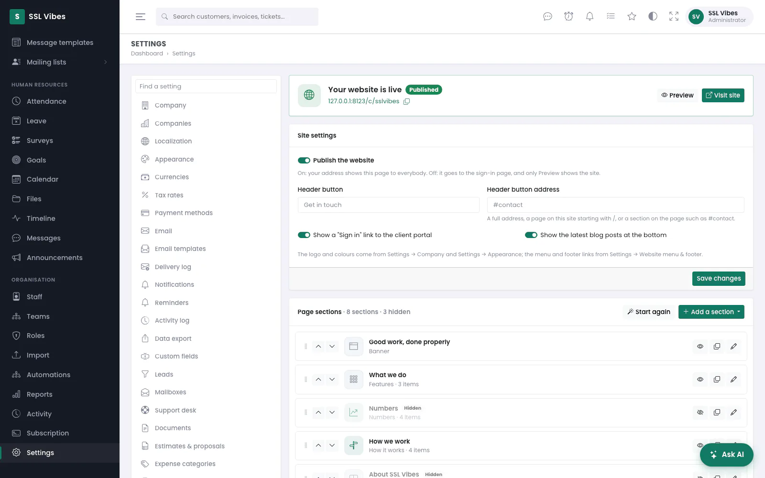Click the Visit site button

click(x=723, y=95)
